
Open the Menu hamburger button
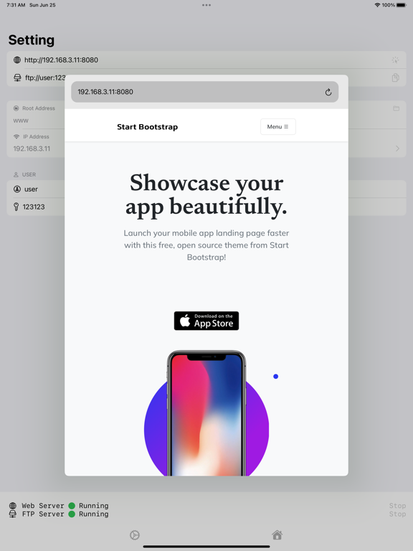(277, 126)
